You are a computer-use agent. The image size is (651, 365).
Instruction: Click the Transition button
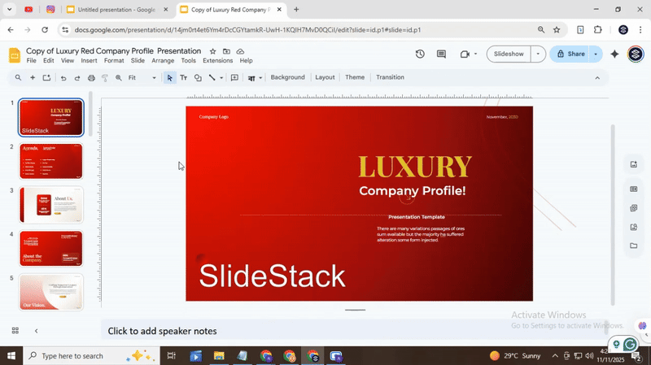(x=390, y=77)
